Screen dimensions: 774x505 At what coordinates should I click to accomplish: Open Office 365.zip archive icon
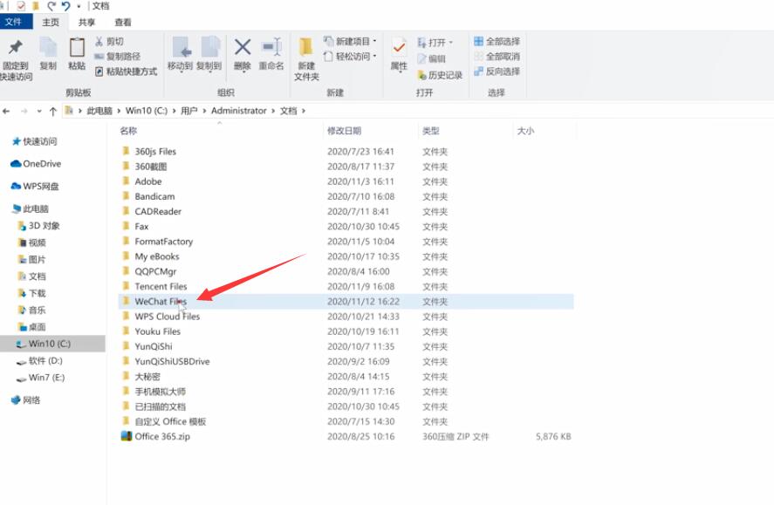(127, 436)
